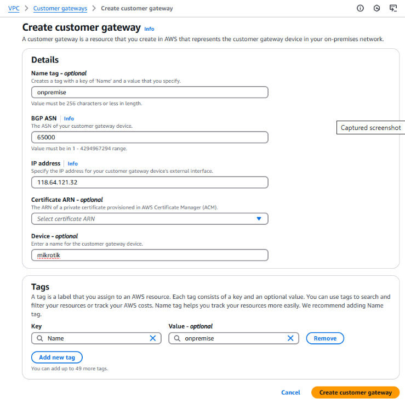Viewport: 405px width, 408px height.
Task: Clear the onpremise tag value field
Action: 290,338
